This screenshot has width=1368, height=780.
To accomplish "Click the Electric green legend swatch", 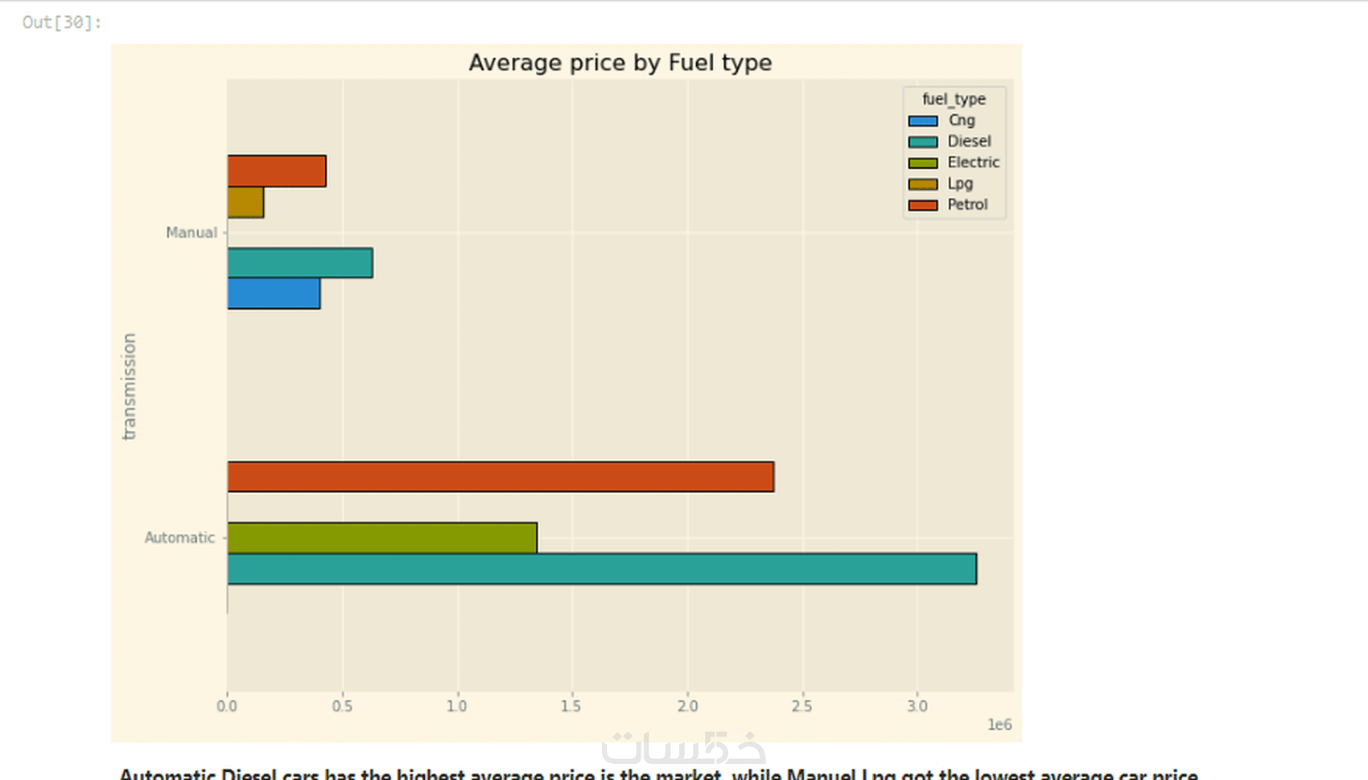I will pos(922,163).
